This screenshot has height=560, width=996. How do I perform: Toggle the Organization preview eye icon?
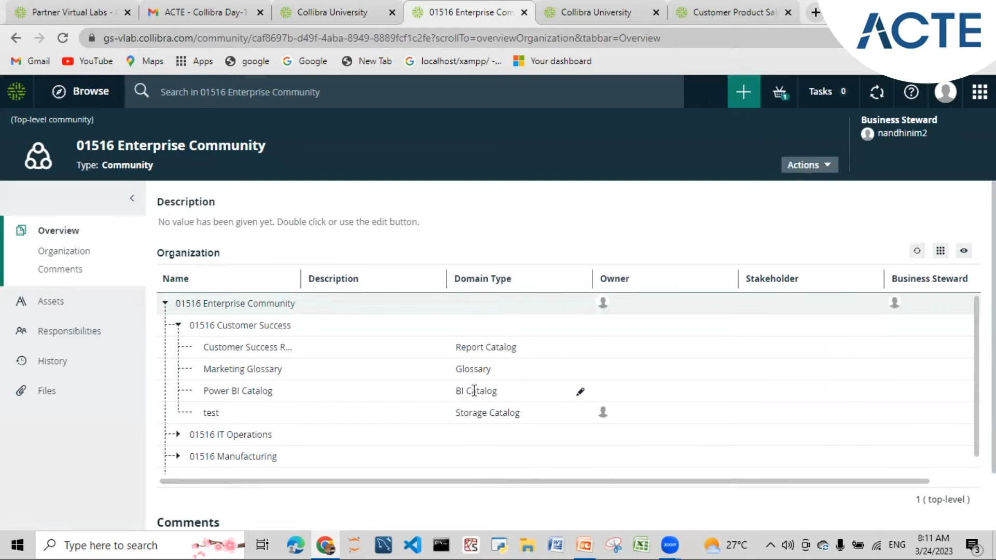tap(964, 250)
